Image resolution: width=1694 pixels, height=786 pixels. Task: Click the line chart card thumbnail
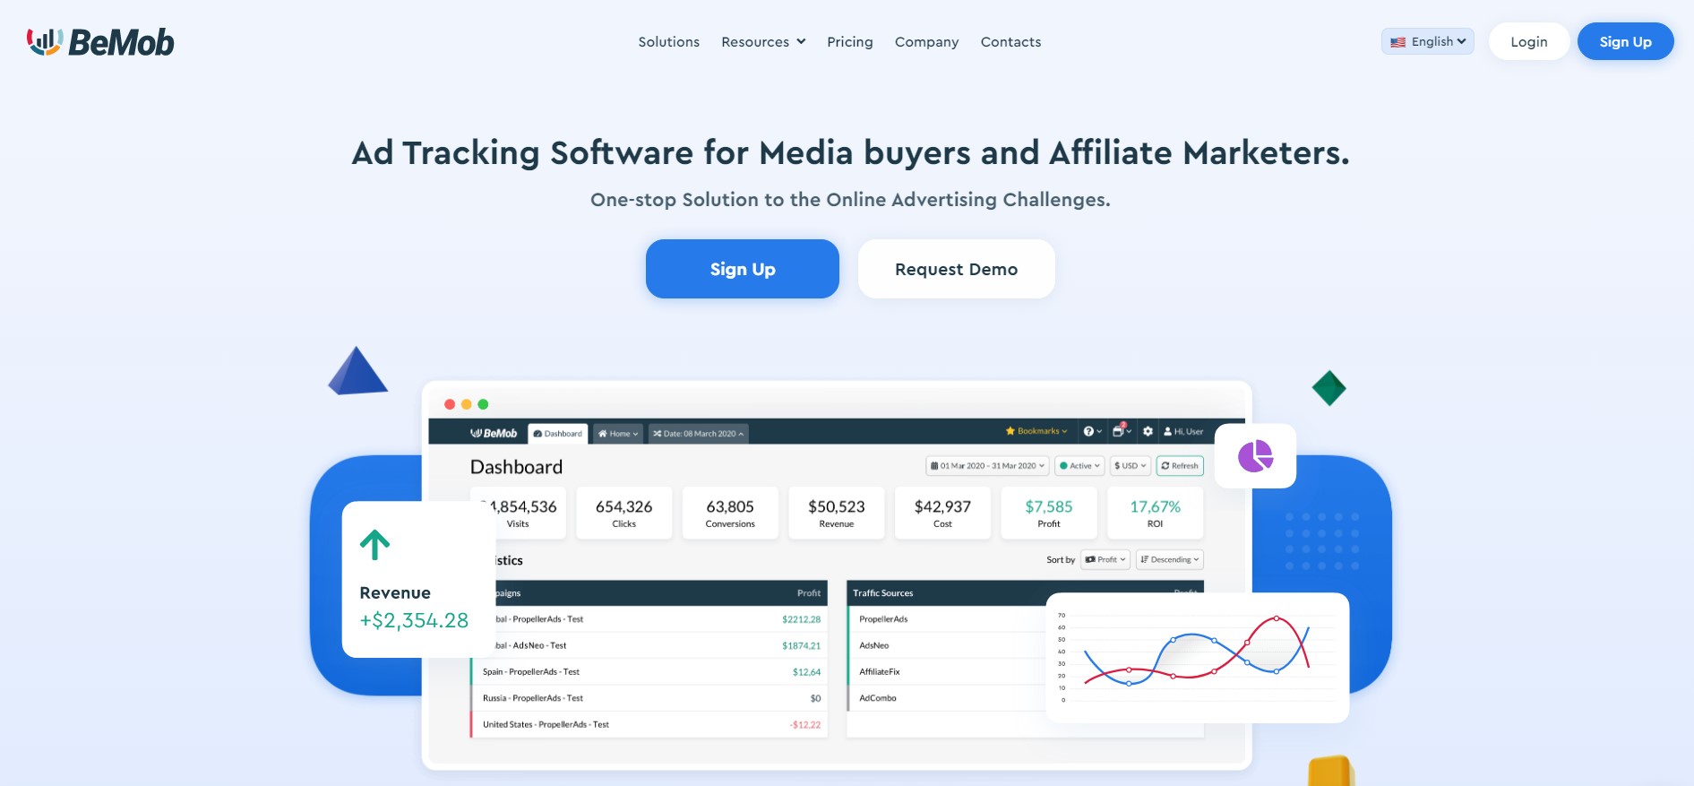point(1197,657)
